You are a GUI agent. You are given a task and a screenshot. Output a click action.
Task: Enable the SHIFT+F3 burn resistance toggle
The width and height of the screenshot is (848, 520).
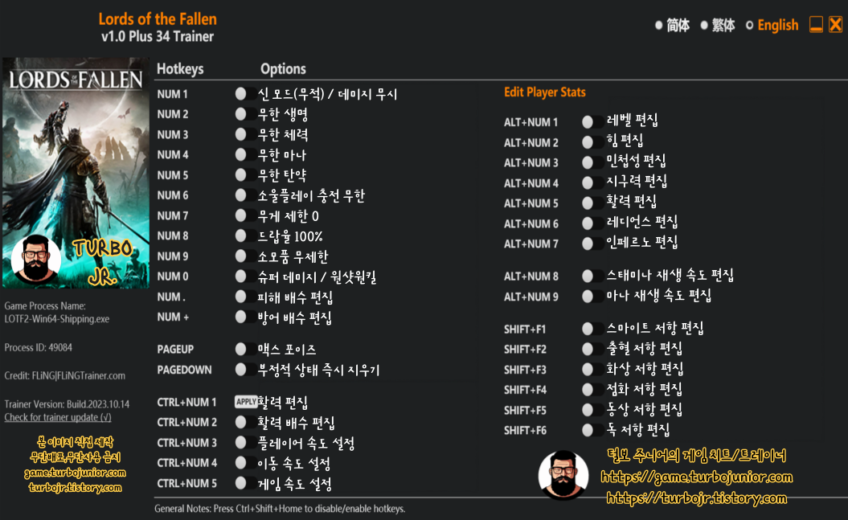point(592,370)
